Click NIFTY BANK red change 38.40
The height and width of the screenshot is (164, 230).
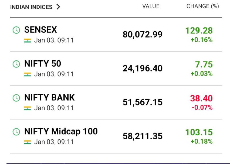(202, 98)
